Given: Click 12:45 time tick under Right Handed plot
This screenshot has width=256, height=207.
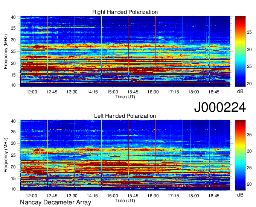Looking at the screenshot, I should coord(52,92).
